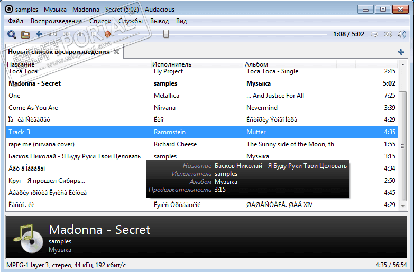414x272 pixels.
Task: Click the 1:55 duration value
Action: [x=390, y=144]
